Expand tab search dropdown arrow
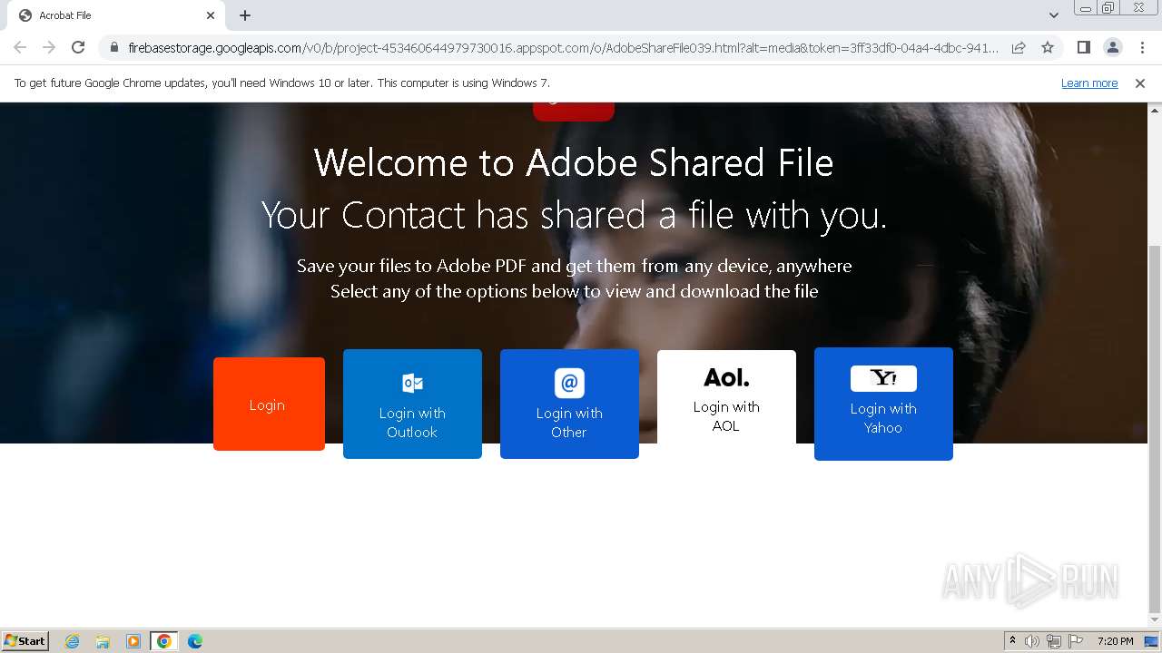The width and height of the screenshot is (1162, 653). (1053, 15)
